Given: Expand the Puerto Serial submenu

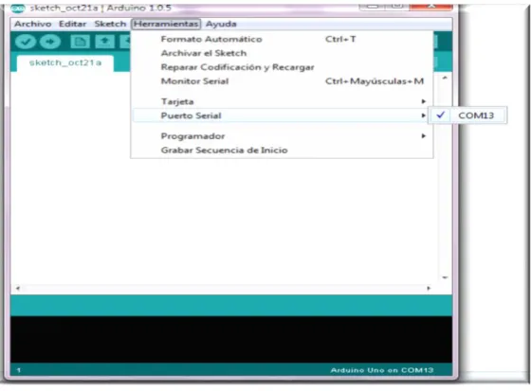Looking at the screenshot, I should 282,116.
